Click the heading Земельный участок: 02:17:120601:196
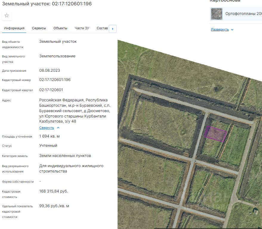The width and height of the screenshot is (262, 229). coord(47,4)
